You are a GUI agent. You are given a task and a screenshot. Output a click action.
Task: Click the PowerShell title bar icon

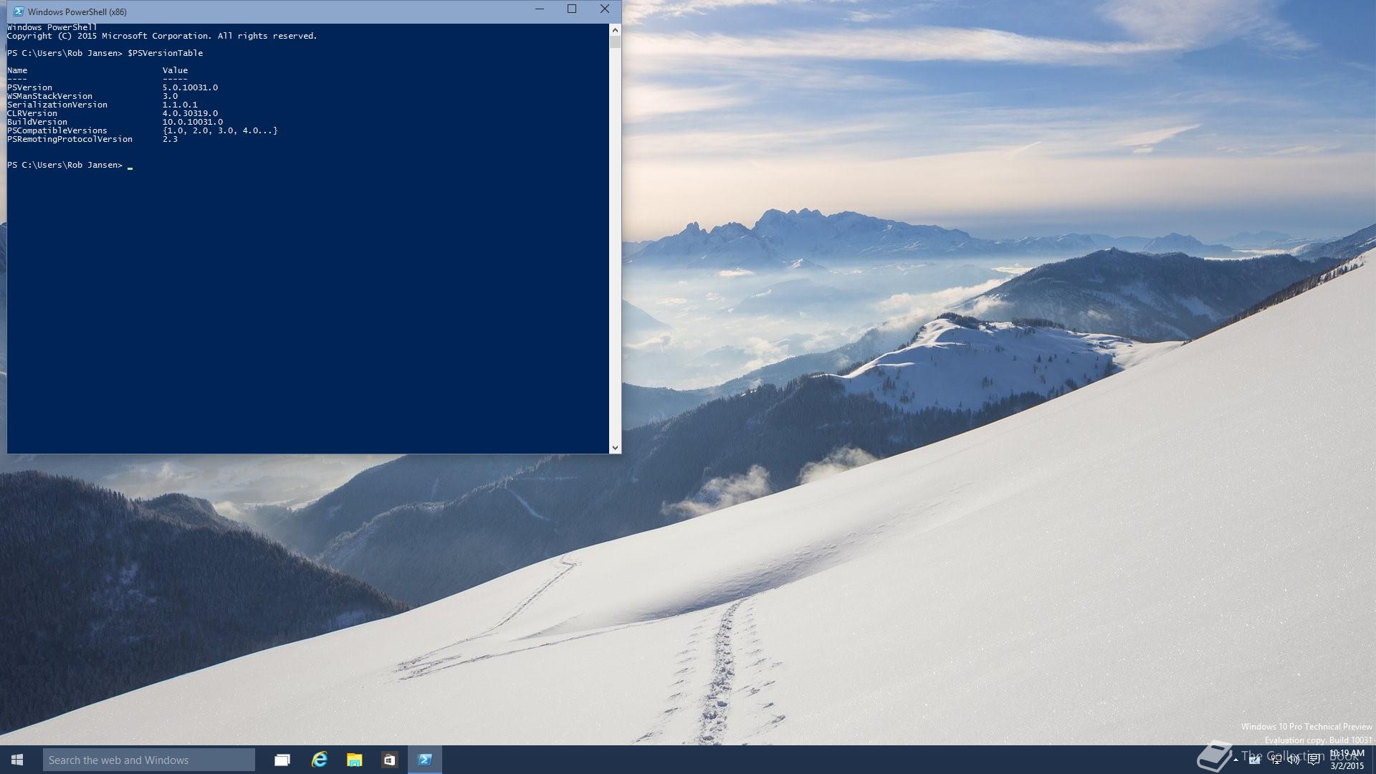coord(19,11)
